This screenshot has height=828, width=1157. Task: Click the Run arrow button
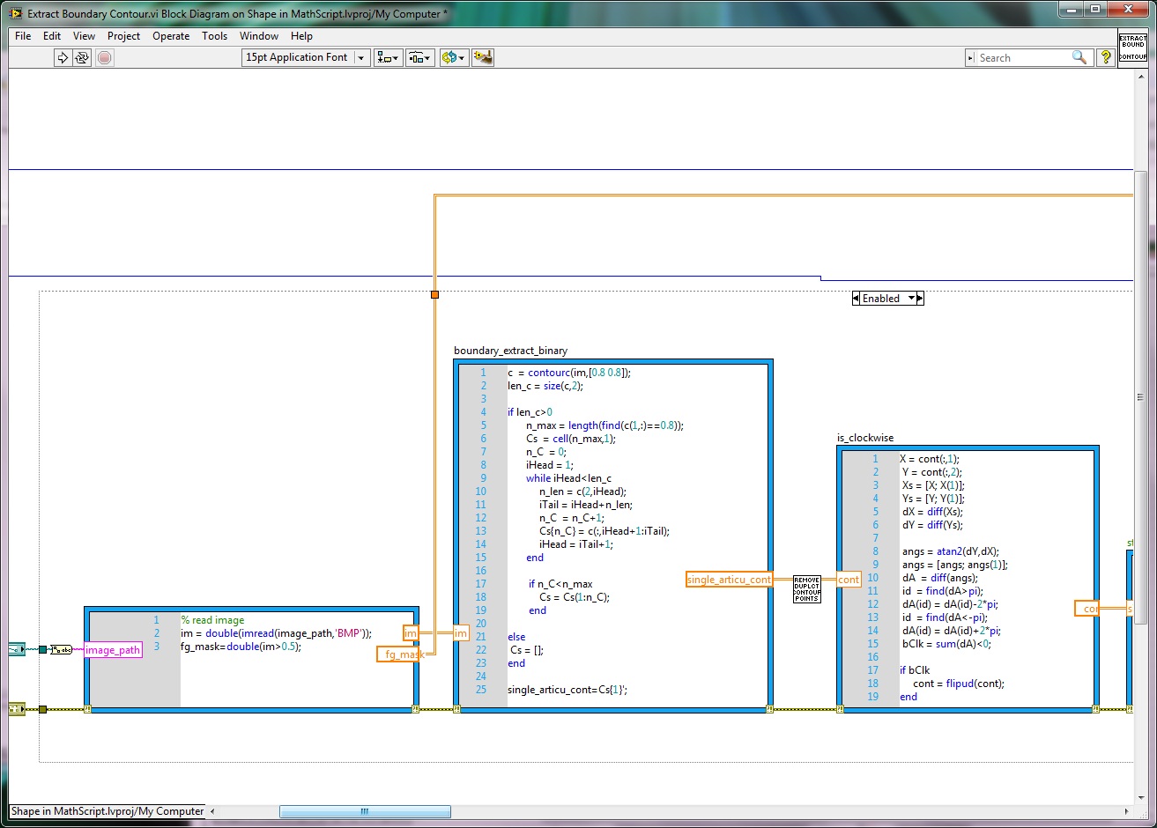click(x=63, y=57)
